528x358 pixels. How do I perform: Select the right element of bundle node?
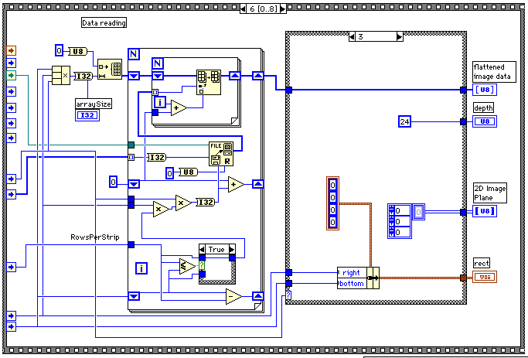pos(352,272)
